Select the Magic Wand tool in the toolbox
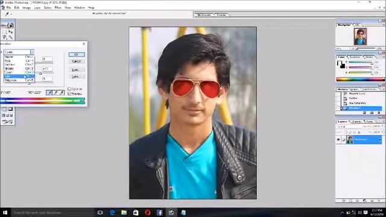This screenshot has height=217, width=386. [11, 37]
